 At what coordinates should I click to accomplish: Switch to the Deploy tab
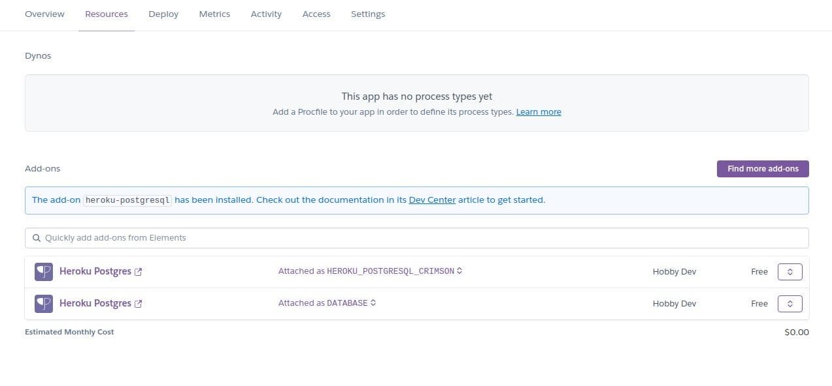pyautogui.click(x=163, y=14)
